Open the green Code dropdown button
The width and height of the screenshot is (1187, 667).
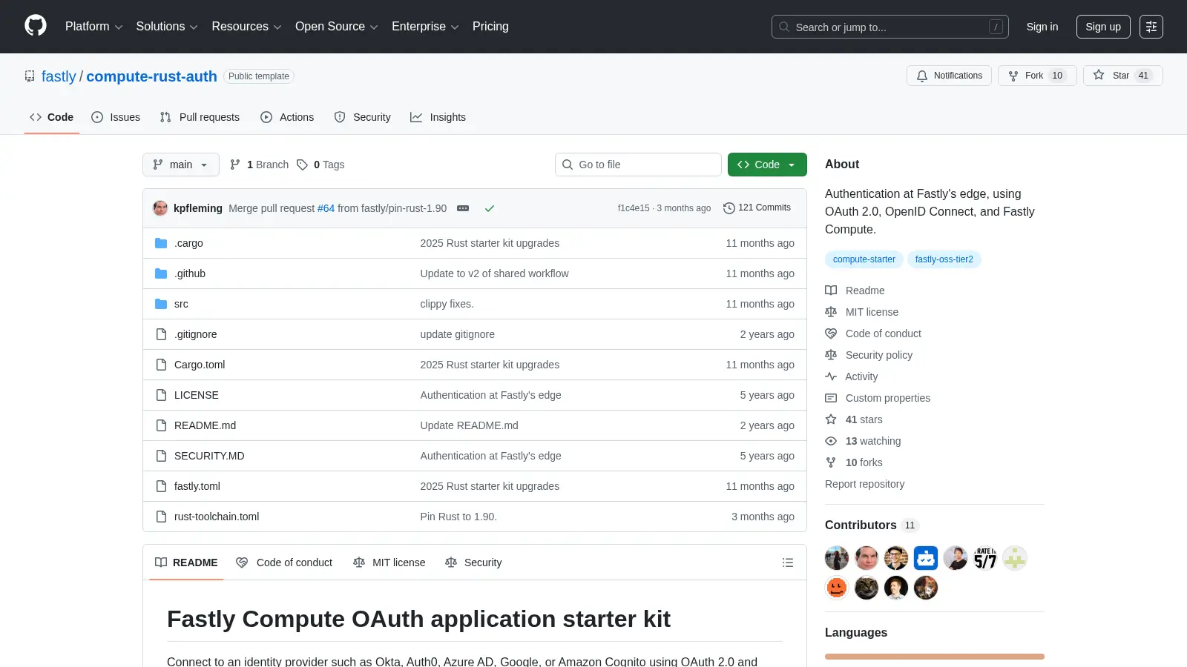767,165
